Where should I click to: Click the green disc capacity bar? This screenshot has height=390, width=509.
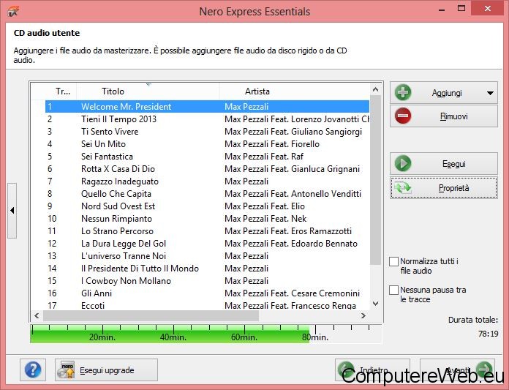tap(170, 334)
